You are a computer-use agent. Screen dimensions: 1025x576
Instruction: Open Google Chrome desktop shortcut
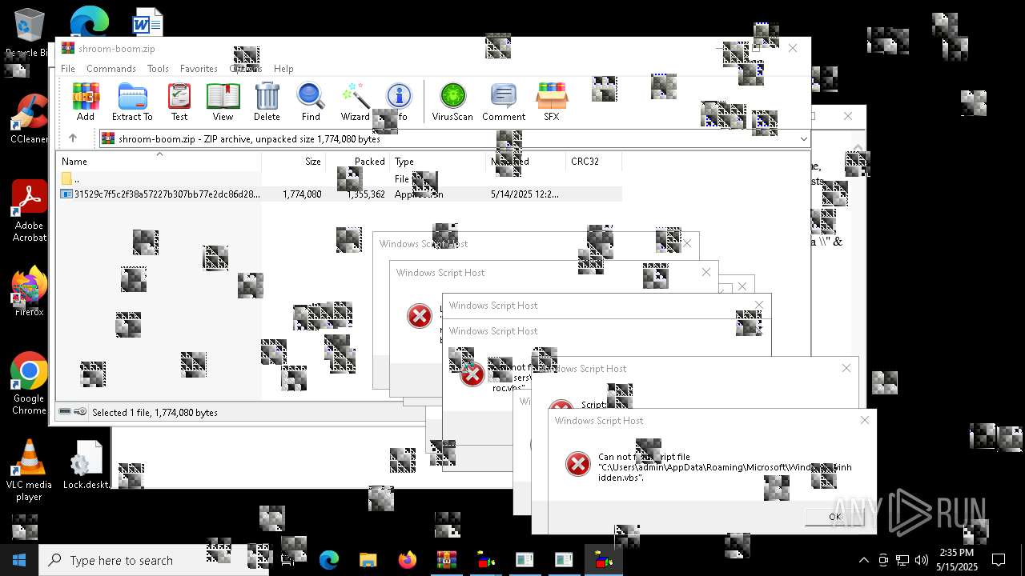(x=29, y=384)
